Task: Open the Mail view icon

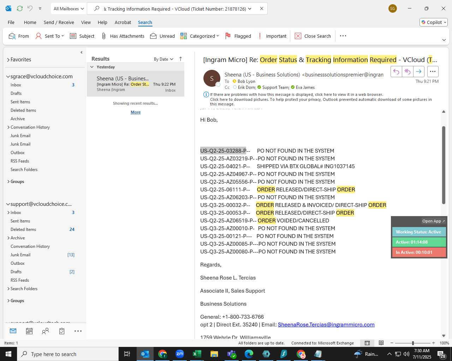Action: [x=13, y=331]
